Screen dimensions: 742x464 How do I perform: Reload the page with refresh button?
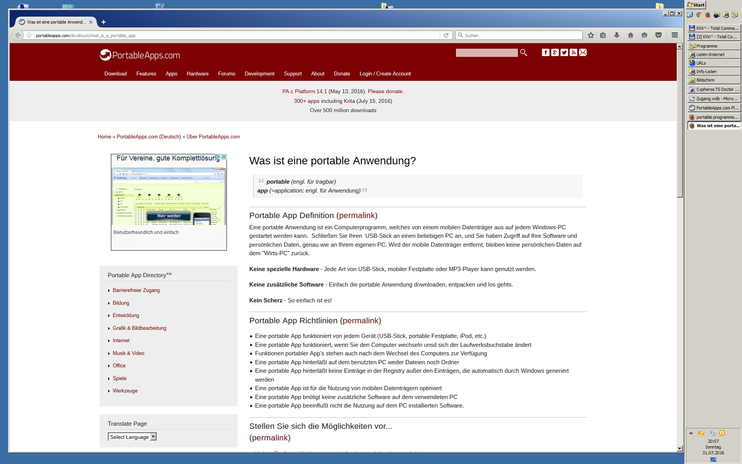(446, 35)
